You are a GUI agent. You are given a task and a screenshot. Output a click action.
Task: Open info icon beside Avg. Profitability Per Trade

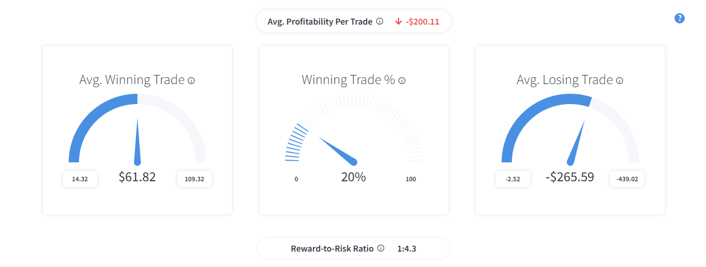coord(379,21)
